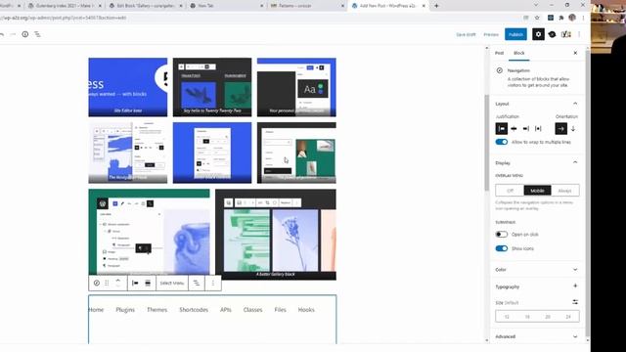Click the Plugins navigation link
This screenshot has width=626, height=352.
(125, 310)
